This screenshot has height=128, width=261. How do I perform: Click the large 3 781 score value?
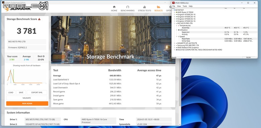click(x=27, y=31)
